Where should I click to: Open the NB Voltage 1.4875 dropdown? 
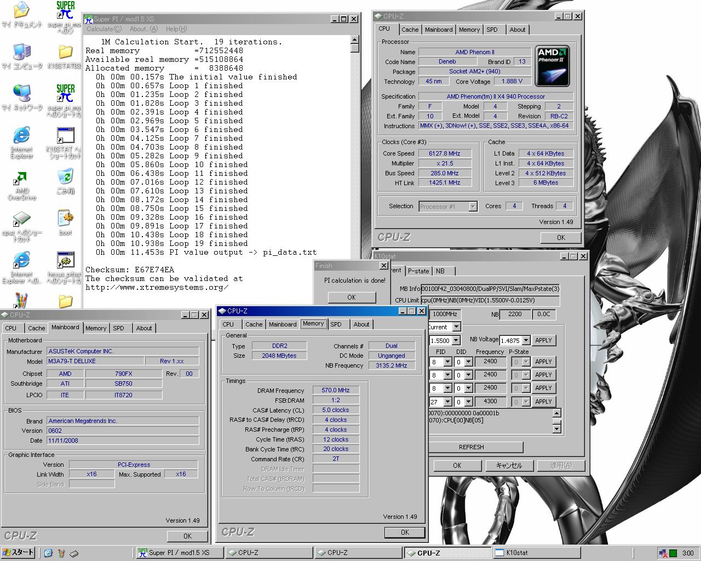[526, 341]
